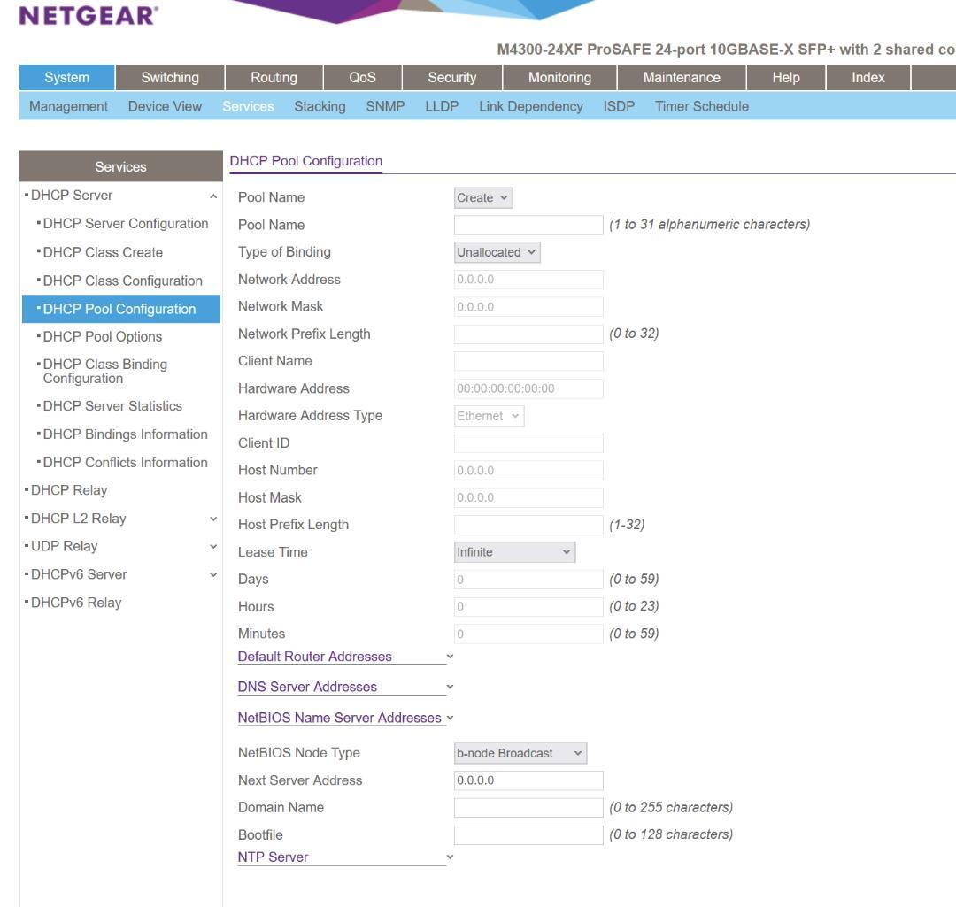Click the Domain Name input field

point(528,807)
